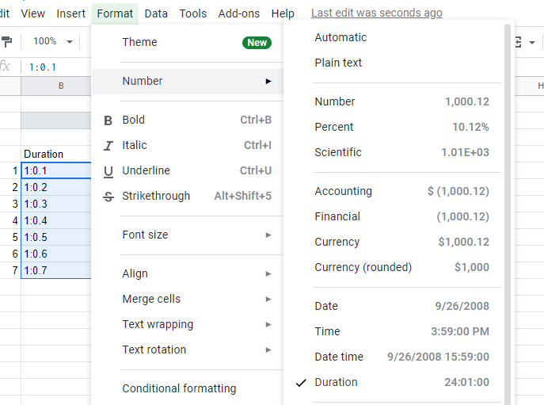The width and height of the screenshot is (544, 405).
Task: Click the number submenu scrollbar
Action: point(508,214)
